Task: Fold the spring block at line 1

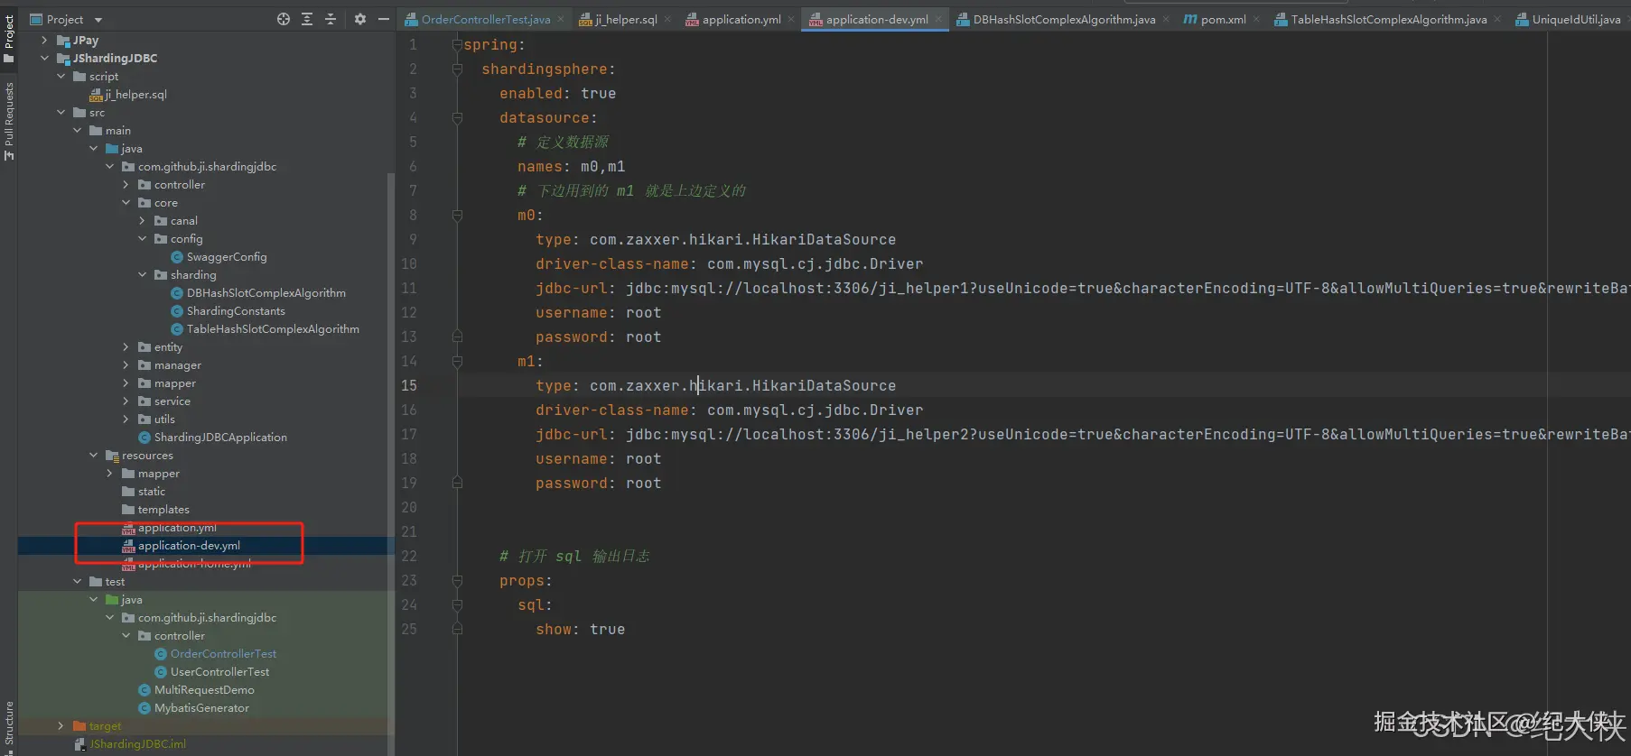Action: (457, 44)
